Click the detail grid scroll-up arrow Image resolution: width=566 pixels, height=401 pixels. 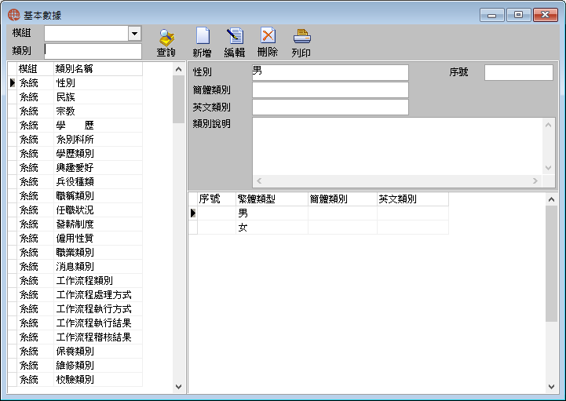551,199
